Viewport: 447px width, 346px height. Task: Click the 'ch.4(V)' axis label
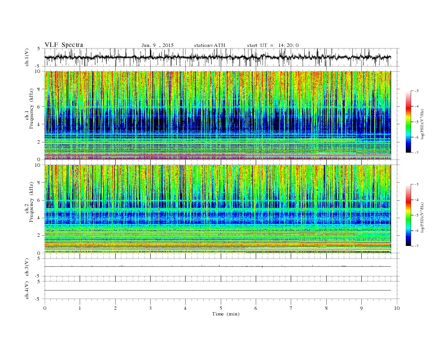(x=27, y=290)
